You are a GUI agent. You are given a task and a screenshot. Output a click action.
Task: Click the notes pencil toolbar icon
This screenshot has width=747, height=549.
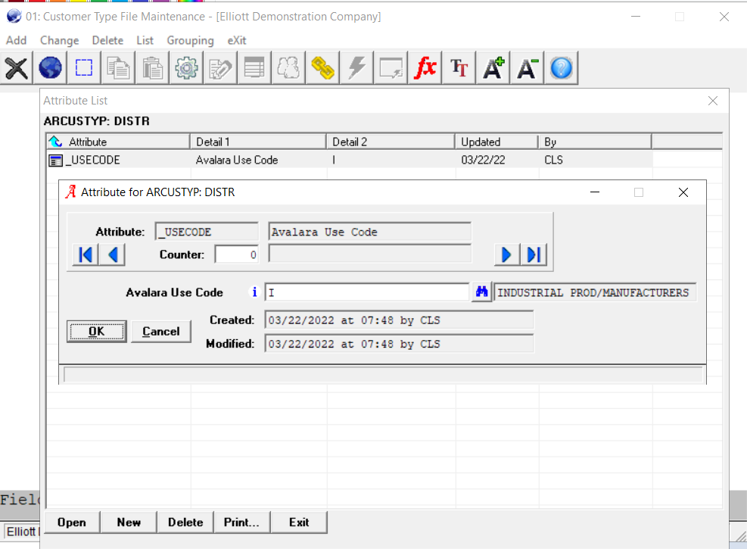tap(220, 68)
